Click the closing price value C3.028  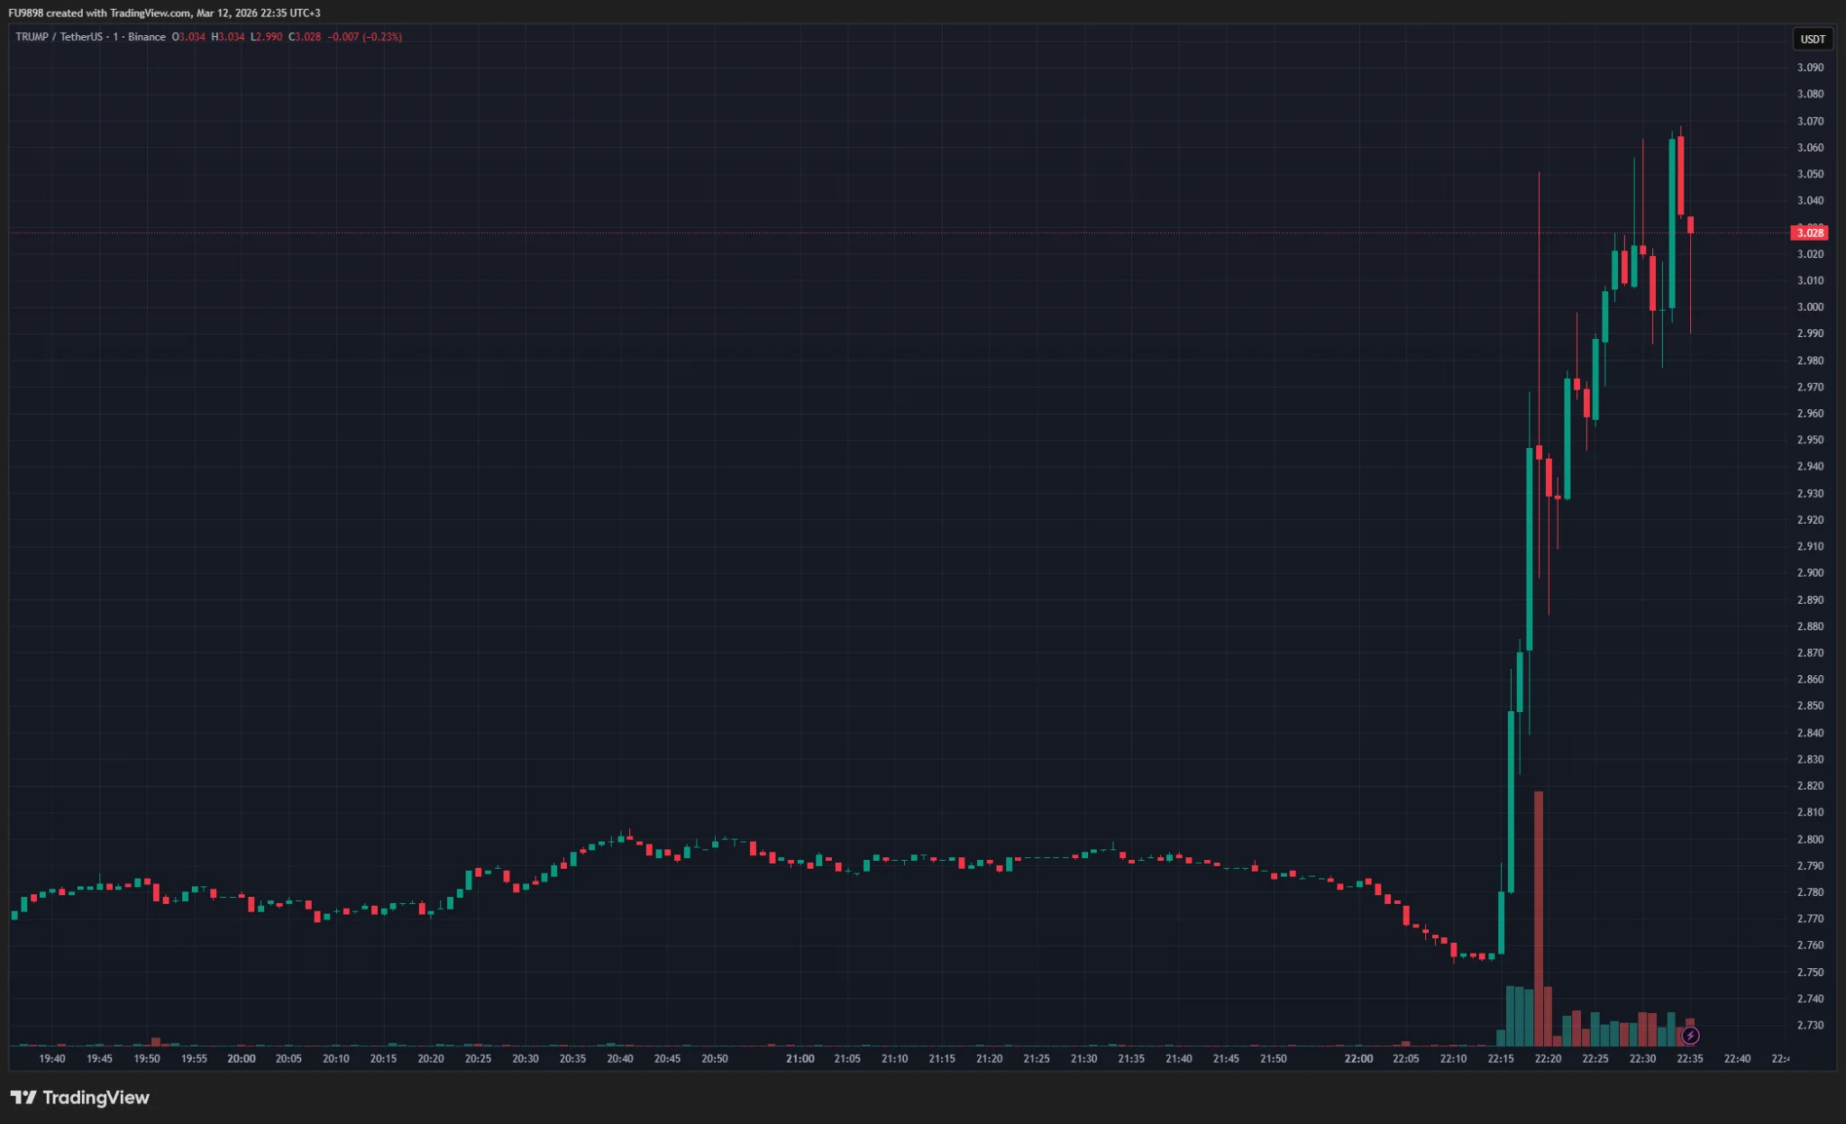305,37
